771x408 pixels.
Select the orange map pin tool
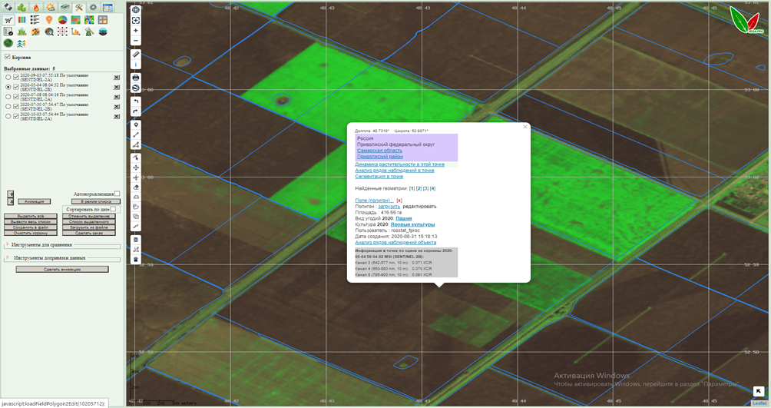tap(48, 20)
